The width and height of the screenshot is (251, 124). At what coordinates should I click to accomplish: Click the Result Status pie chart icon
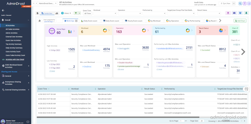tap(221, 30)
